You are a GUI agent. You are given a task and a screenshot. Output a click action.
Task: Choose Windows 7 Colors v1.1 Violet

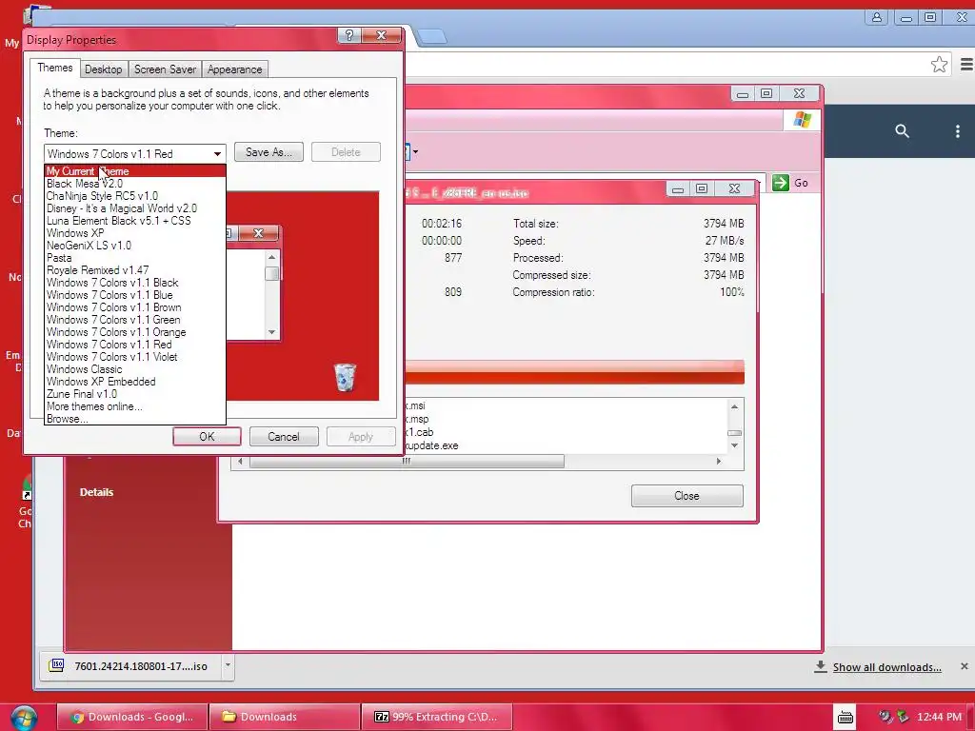coord(135,357)
